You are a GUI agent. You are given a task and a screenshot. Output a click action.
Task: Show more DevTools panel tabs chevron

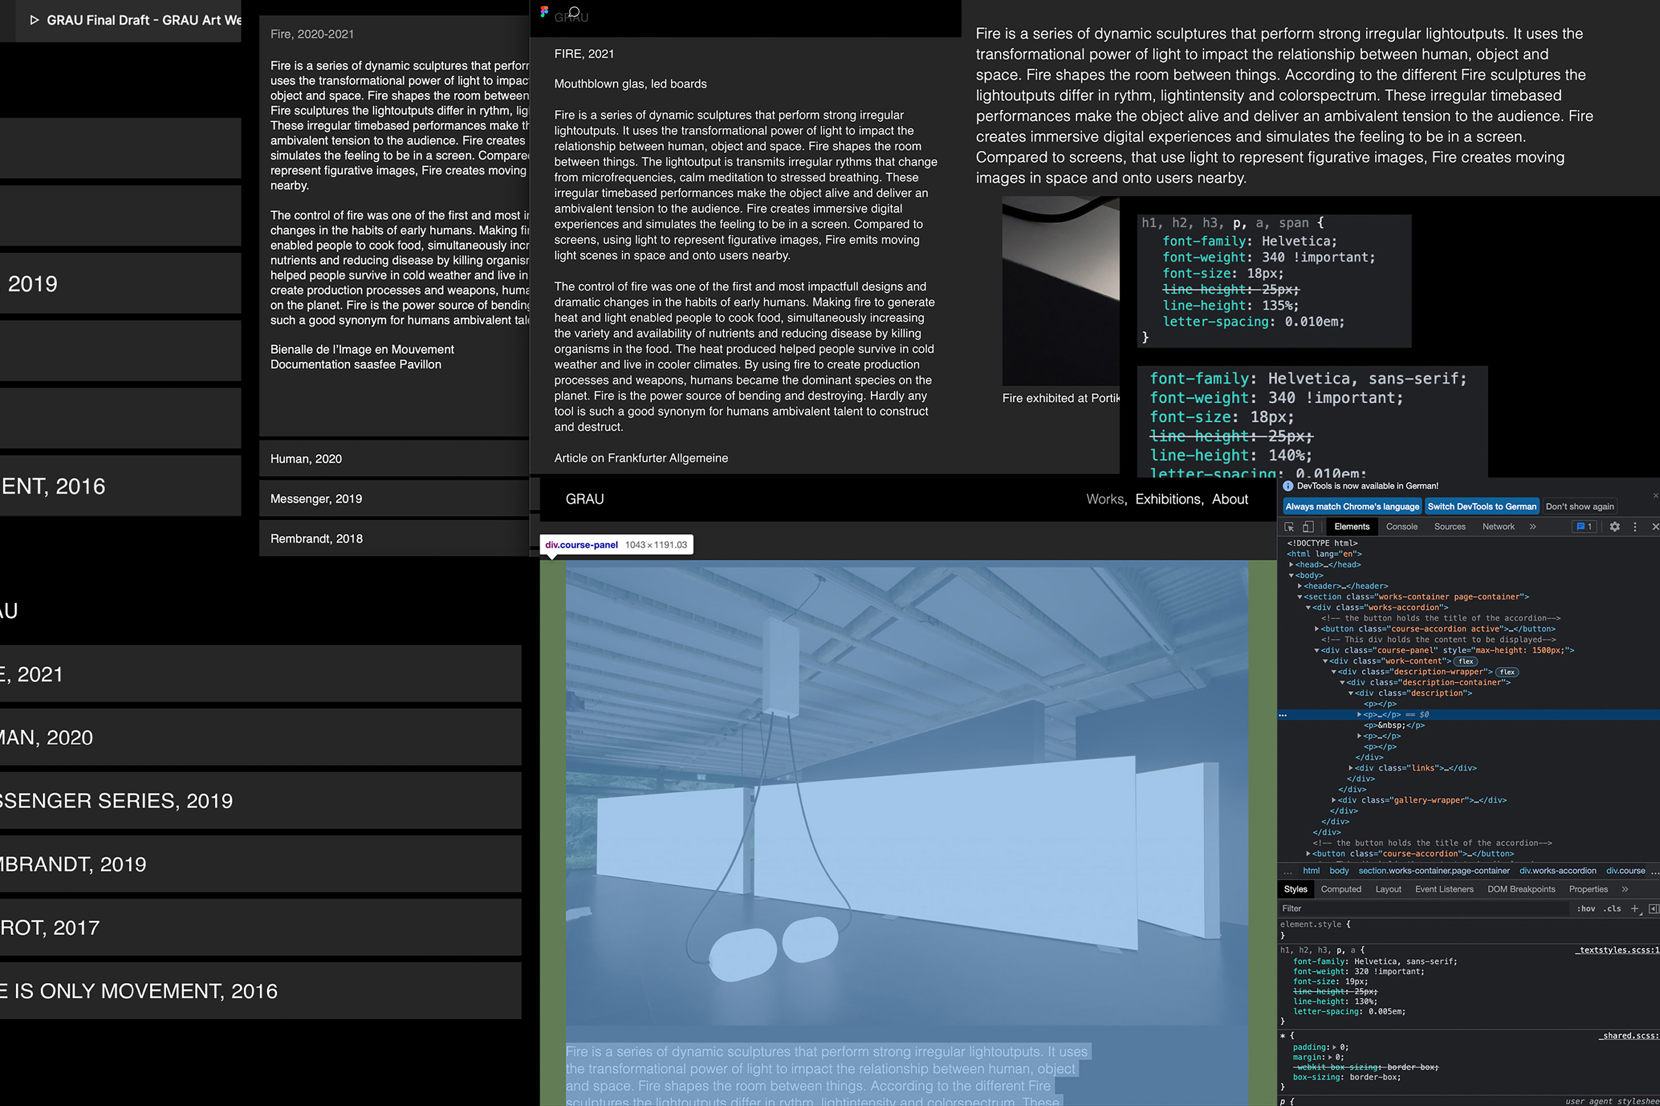[x=1532, y=527]
